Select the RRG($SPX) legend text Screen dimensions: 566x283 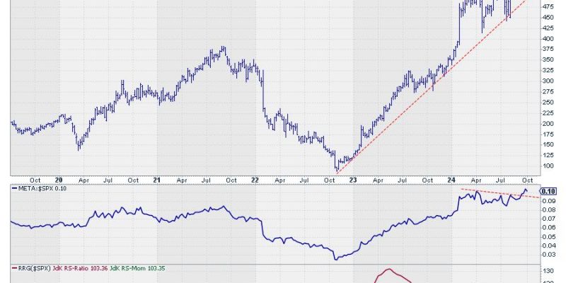35,268
